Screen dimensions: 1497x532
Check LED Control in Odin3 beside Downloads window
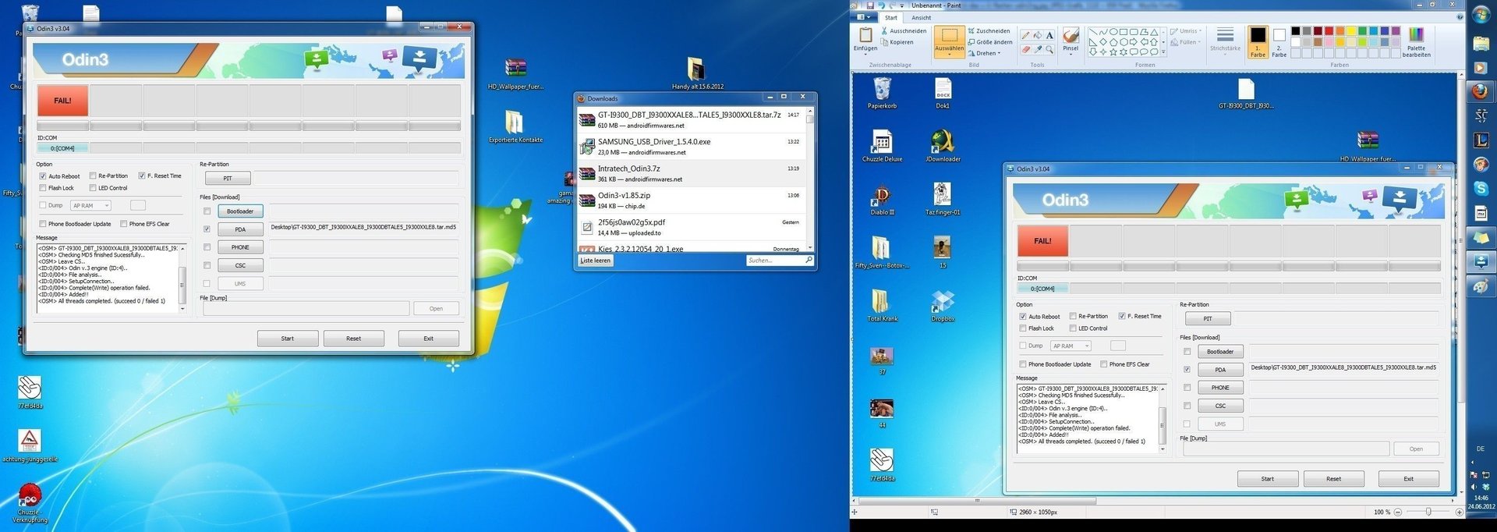(93, 188)
